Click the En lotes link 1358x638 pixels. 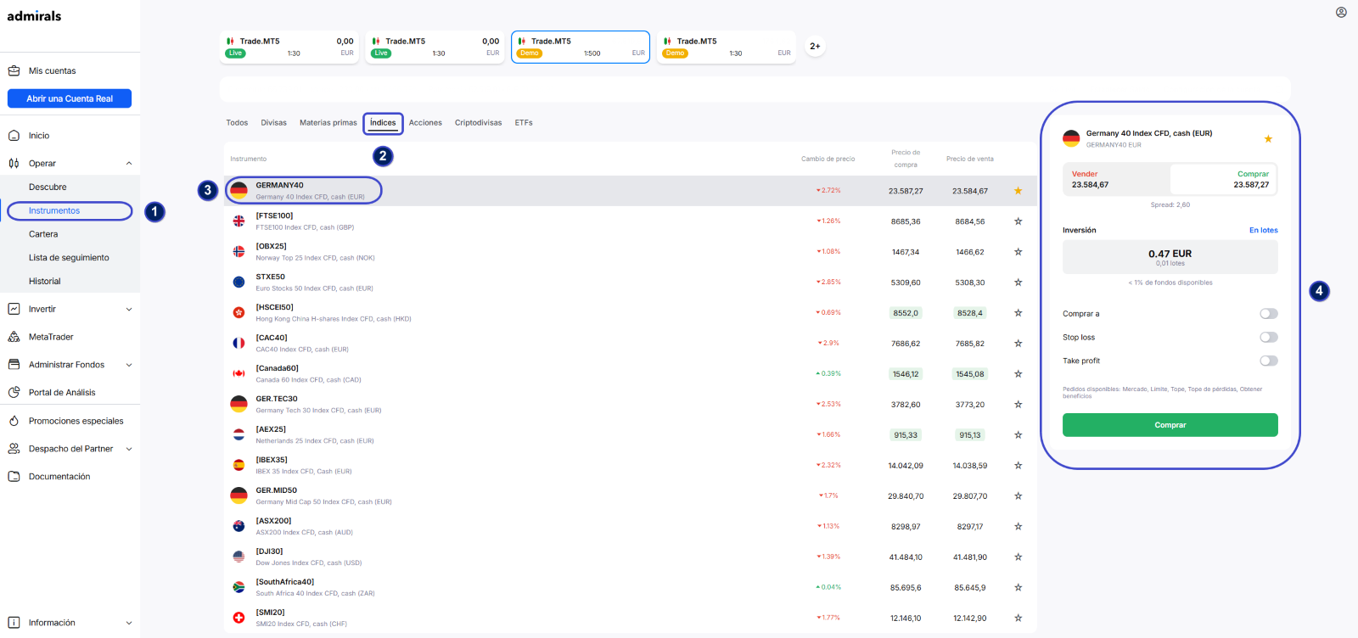click(1263, 230)
